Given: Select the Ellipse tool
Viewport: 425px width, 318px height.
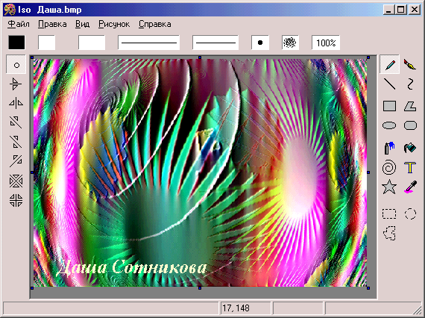Looking at the screenshot, I should (x=389, y=125).
